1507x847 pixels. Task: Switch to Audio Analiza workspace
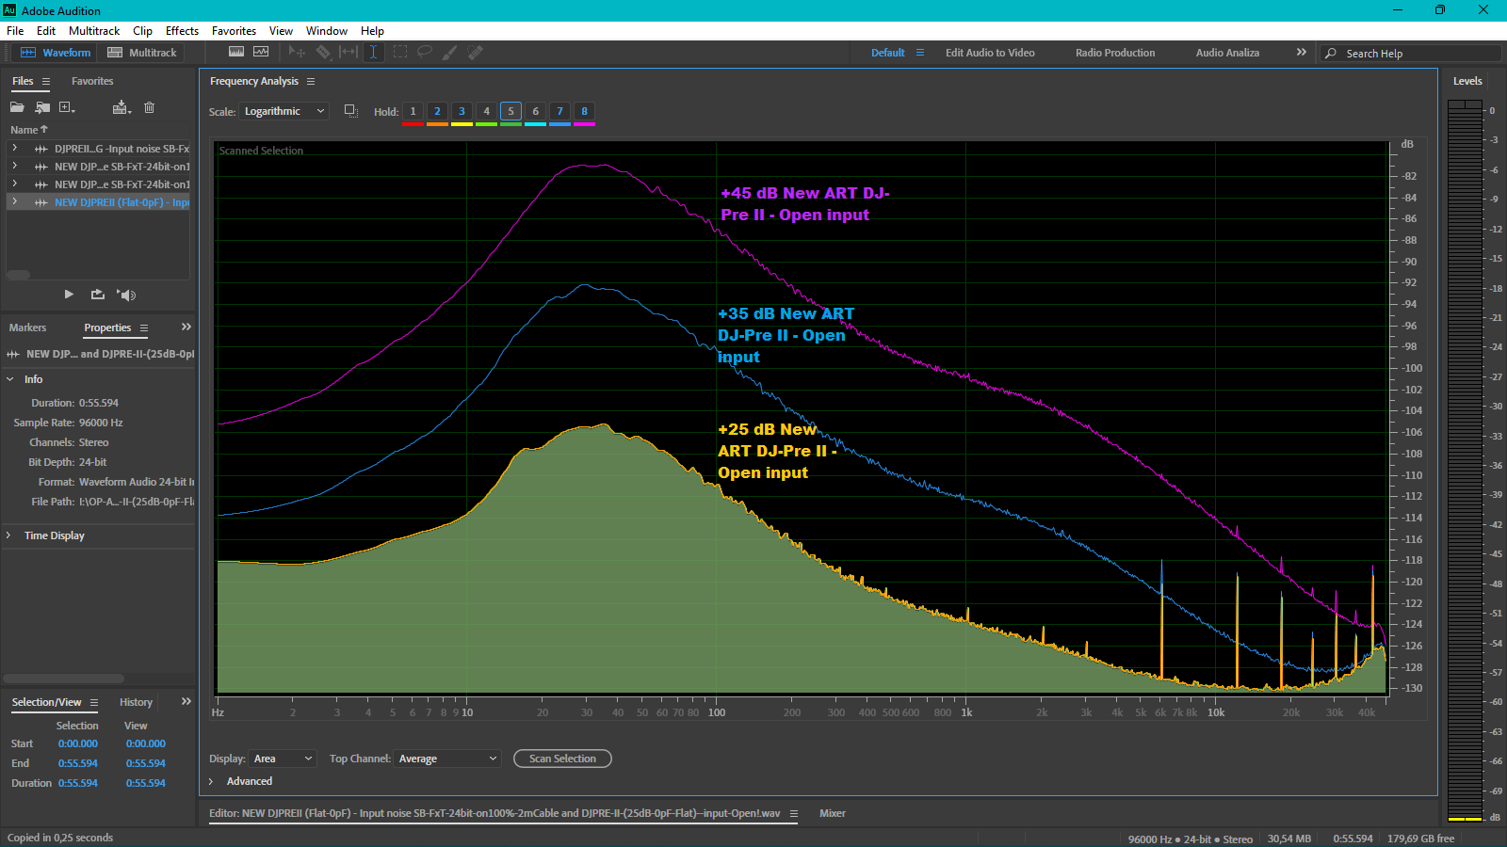pyautogui.click(x=1227, y=53)
